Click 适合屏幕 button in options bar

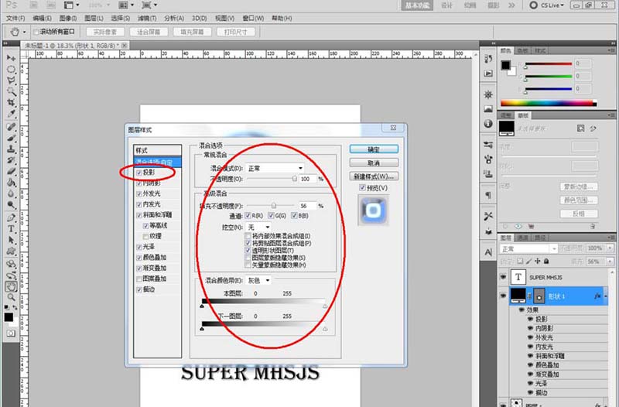pyautogui.click(x=149, y=32)
